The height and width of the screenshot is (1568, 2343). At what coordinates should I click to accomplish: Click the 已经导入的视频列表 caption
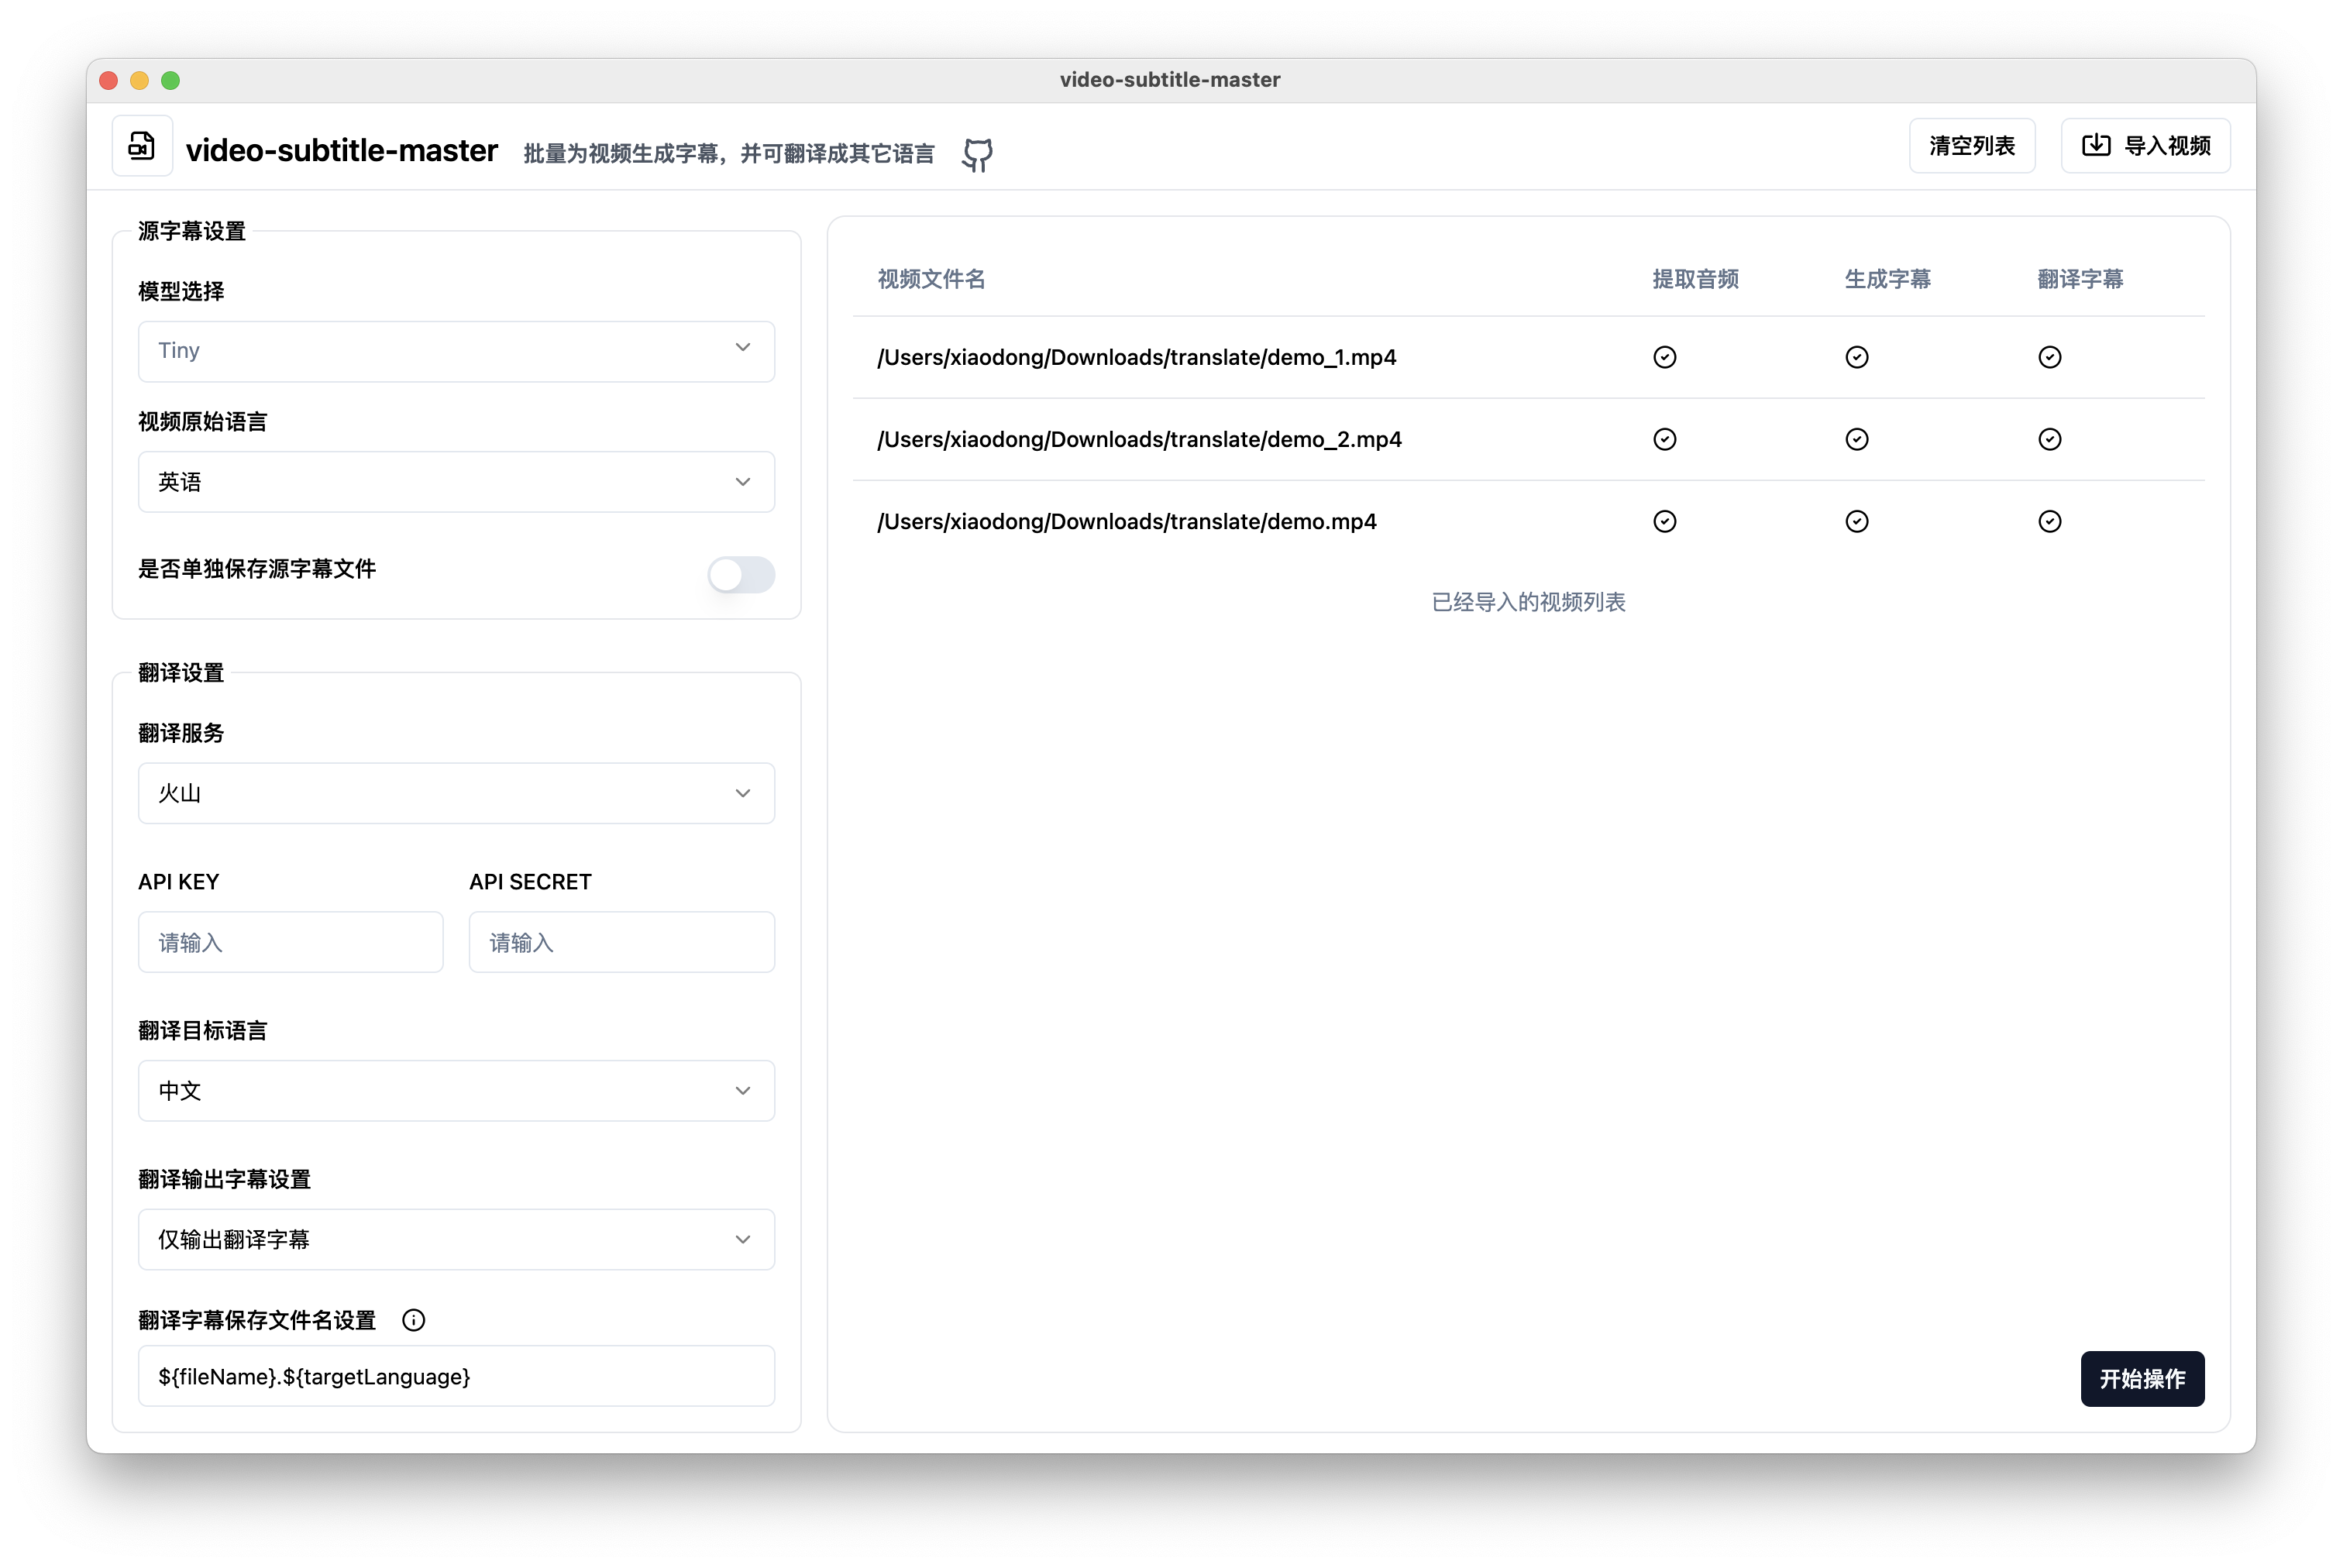click(x=1528, y=602)
